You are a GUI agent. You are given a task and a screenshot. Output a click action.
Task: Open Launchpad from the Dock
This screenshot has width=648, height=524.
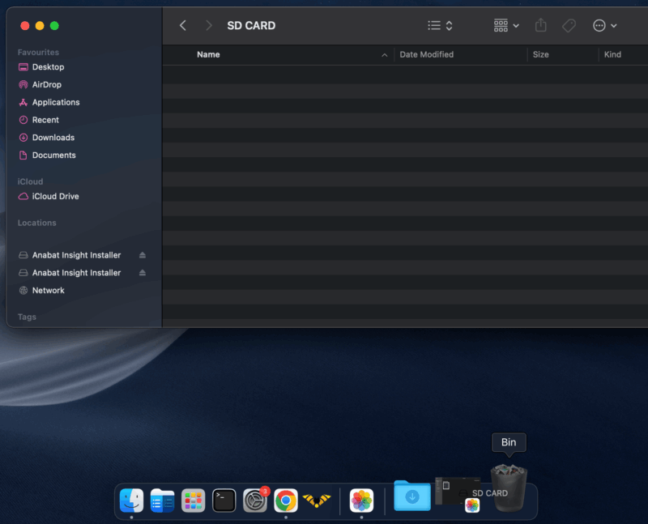193,501
